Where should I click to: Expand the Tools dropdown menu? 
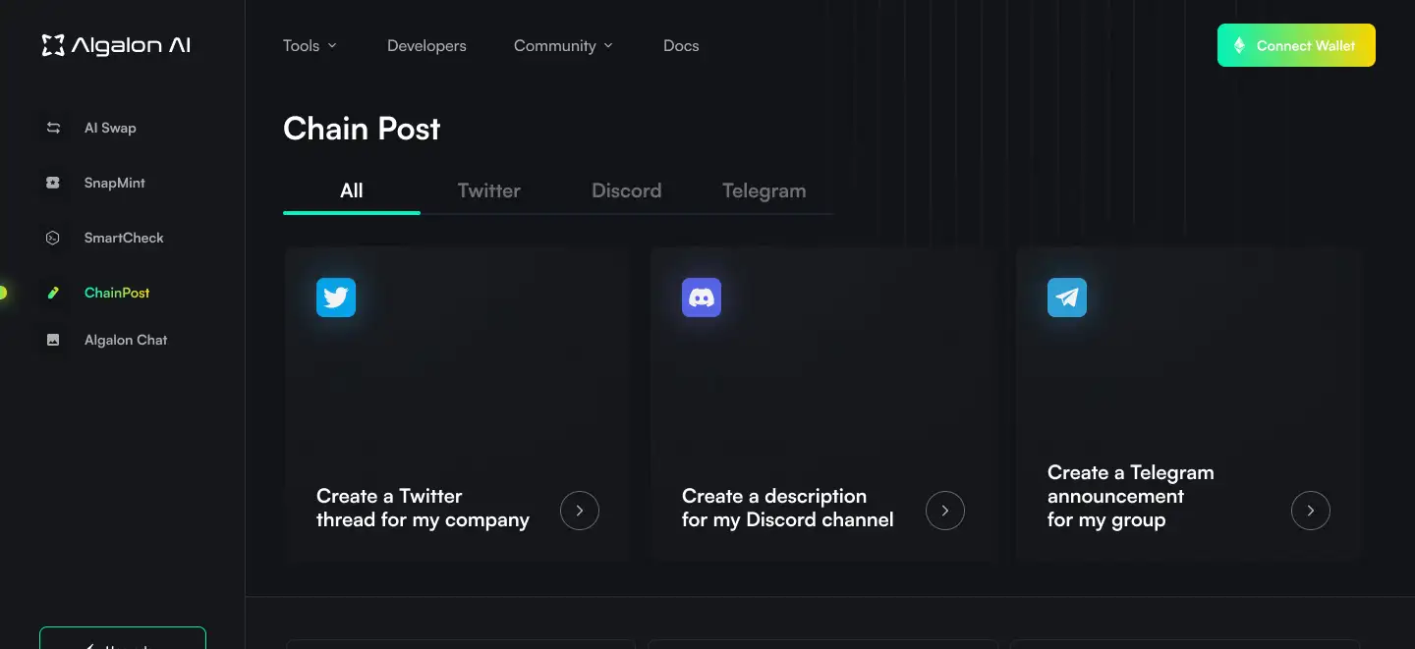(x=310, y=46)
